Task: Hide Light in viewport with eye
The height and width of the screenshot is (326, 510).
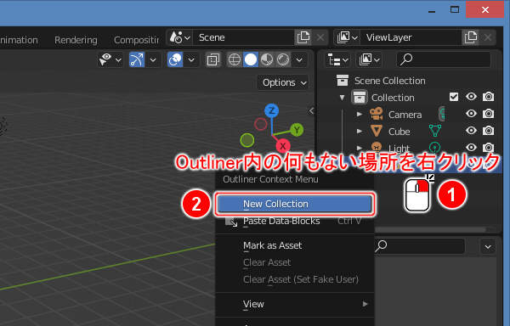Action: coord(471,148)
